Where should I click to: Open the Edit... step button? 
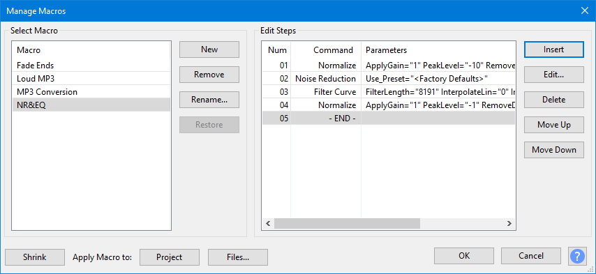click(x=554, y=75)
